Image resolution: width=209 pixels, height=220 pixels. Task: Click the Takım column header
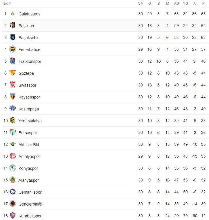(x=7, y=4)
